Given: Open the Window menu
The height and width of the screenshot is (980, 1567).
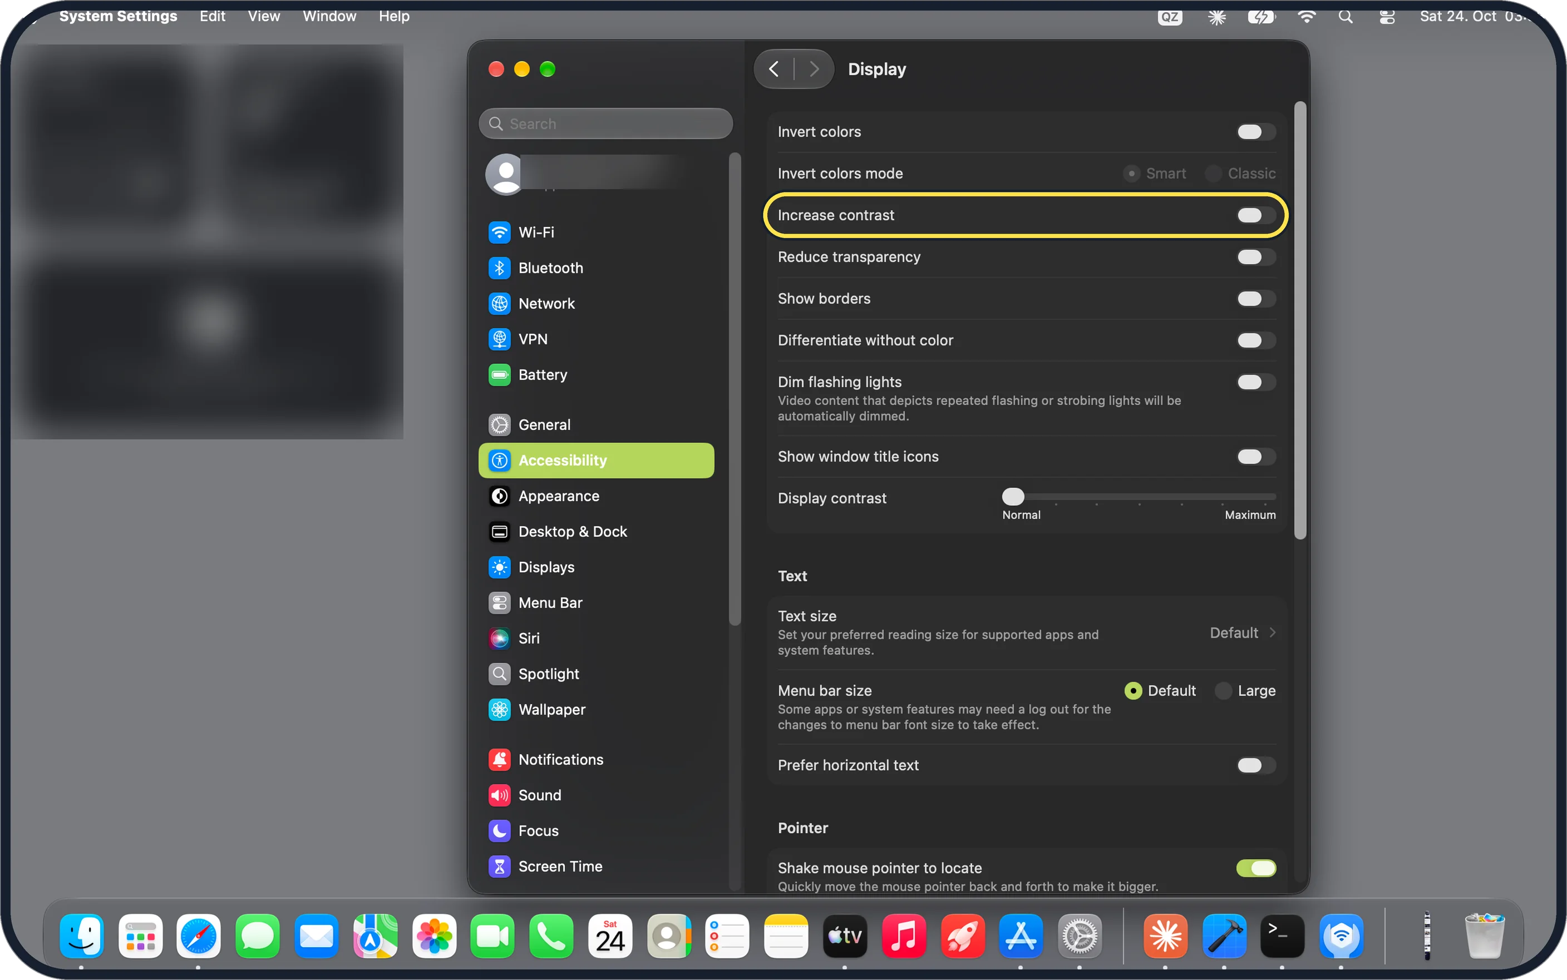Looking at the screenshot, I should click(x=329, y=16).
